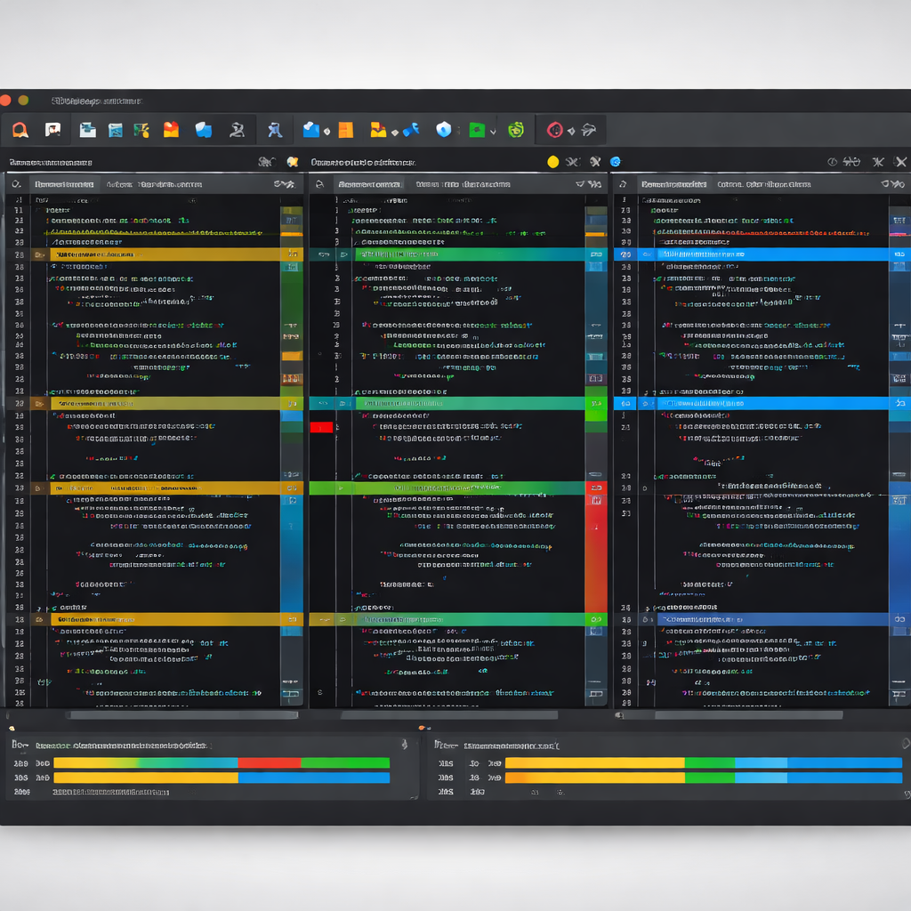Open the dropdown arrow beside the green square icon
Screen dimensions: 911x911
click(x=494, y=131)
